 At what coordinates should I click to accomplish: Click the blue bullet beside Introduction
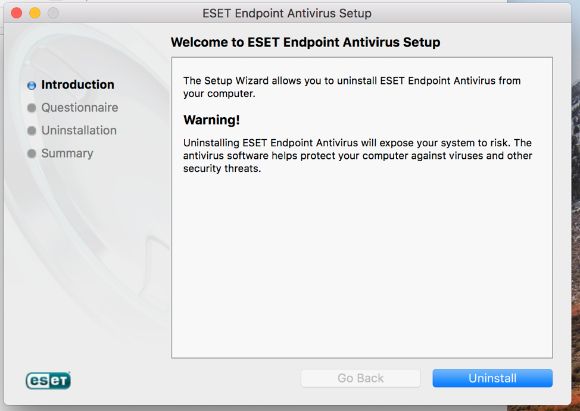[x=32, y=86]
